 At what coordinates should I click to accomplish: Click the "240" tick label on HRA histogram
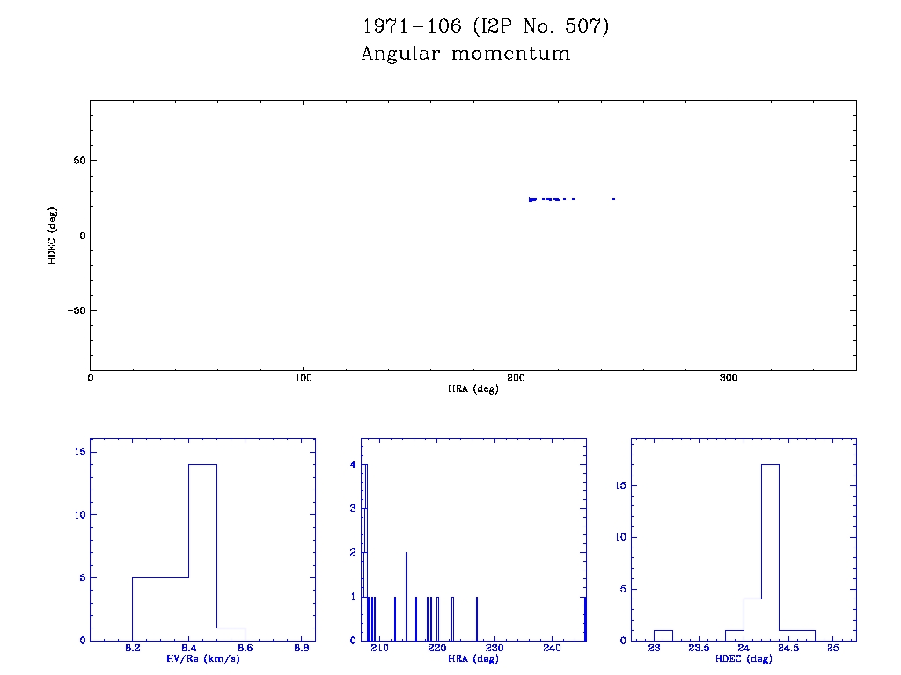click(x=552, y=648)
